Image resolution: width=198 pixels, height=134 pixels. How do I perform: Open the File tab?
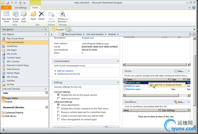tap(6, 8)
